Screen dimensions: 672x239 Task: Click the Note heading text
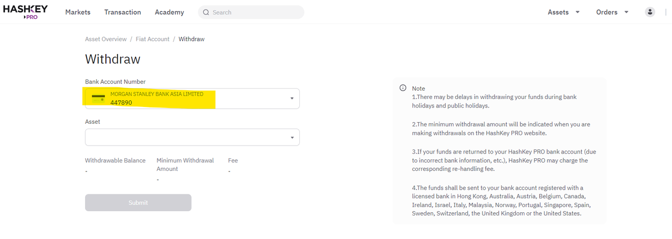click(418, 89)
